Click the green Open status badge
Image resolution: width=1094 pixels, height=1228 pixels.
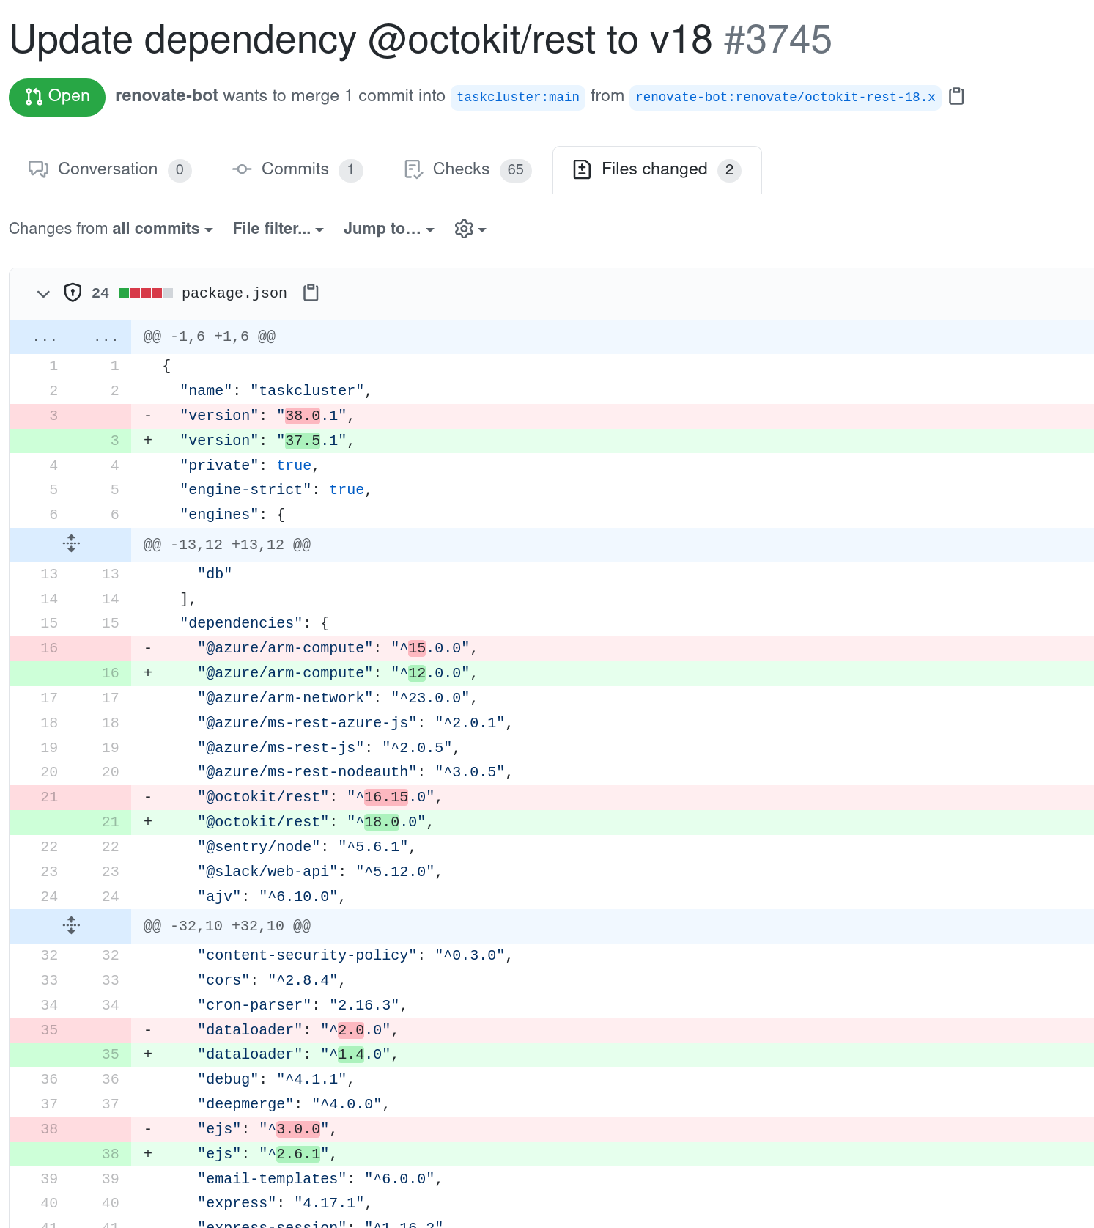point(57,97)
